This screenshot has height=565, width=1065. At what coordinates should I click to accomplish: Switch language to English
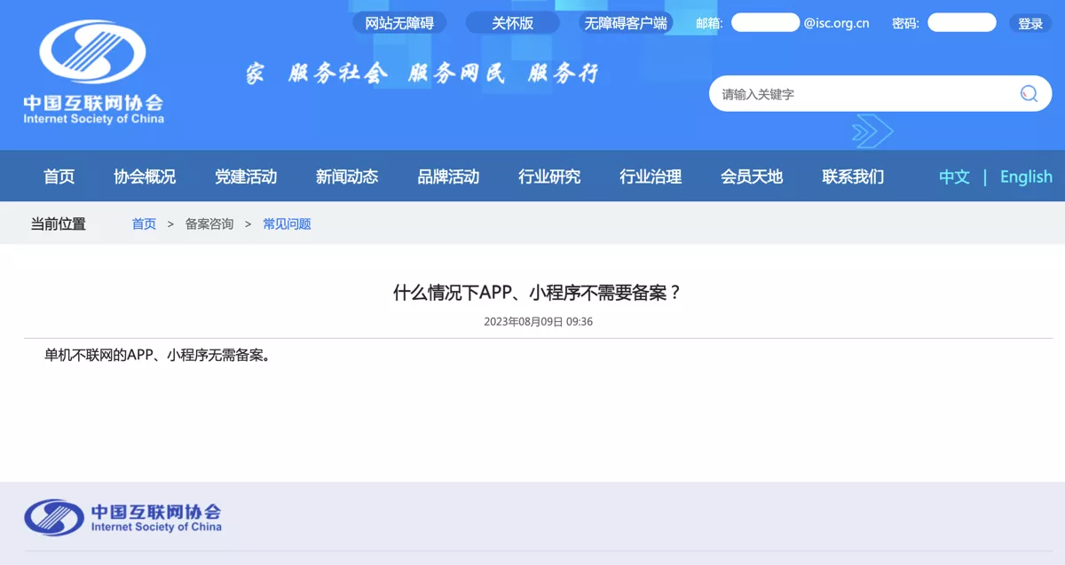pyautogui.click(x=1026, y=177)
